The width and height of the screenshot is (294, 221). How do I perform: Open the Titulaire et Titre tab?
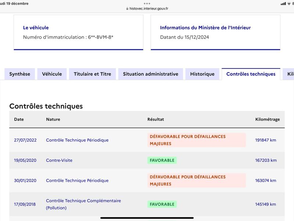coord(93,74)
